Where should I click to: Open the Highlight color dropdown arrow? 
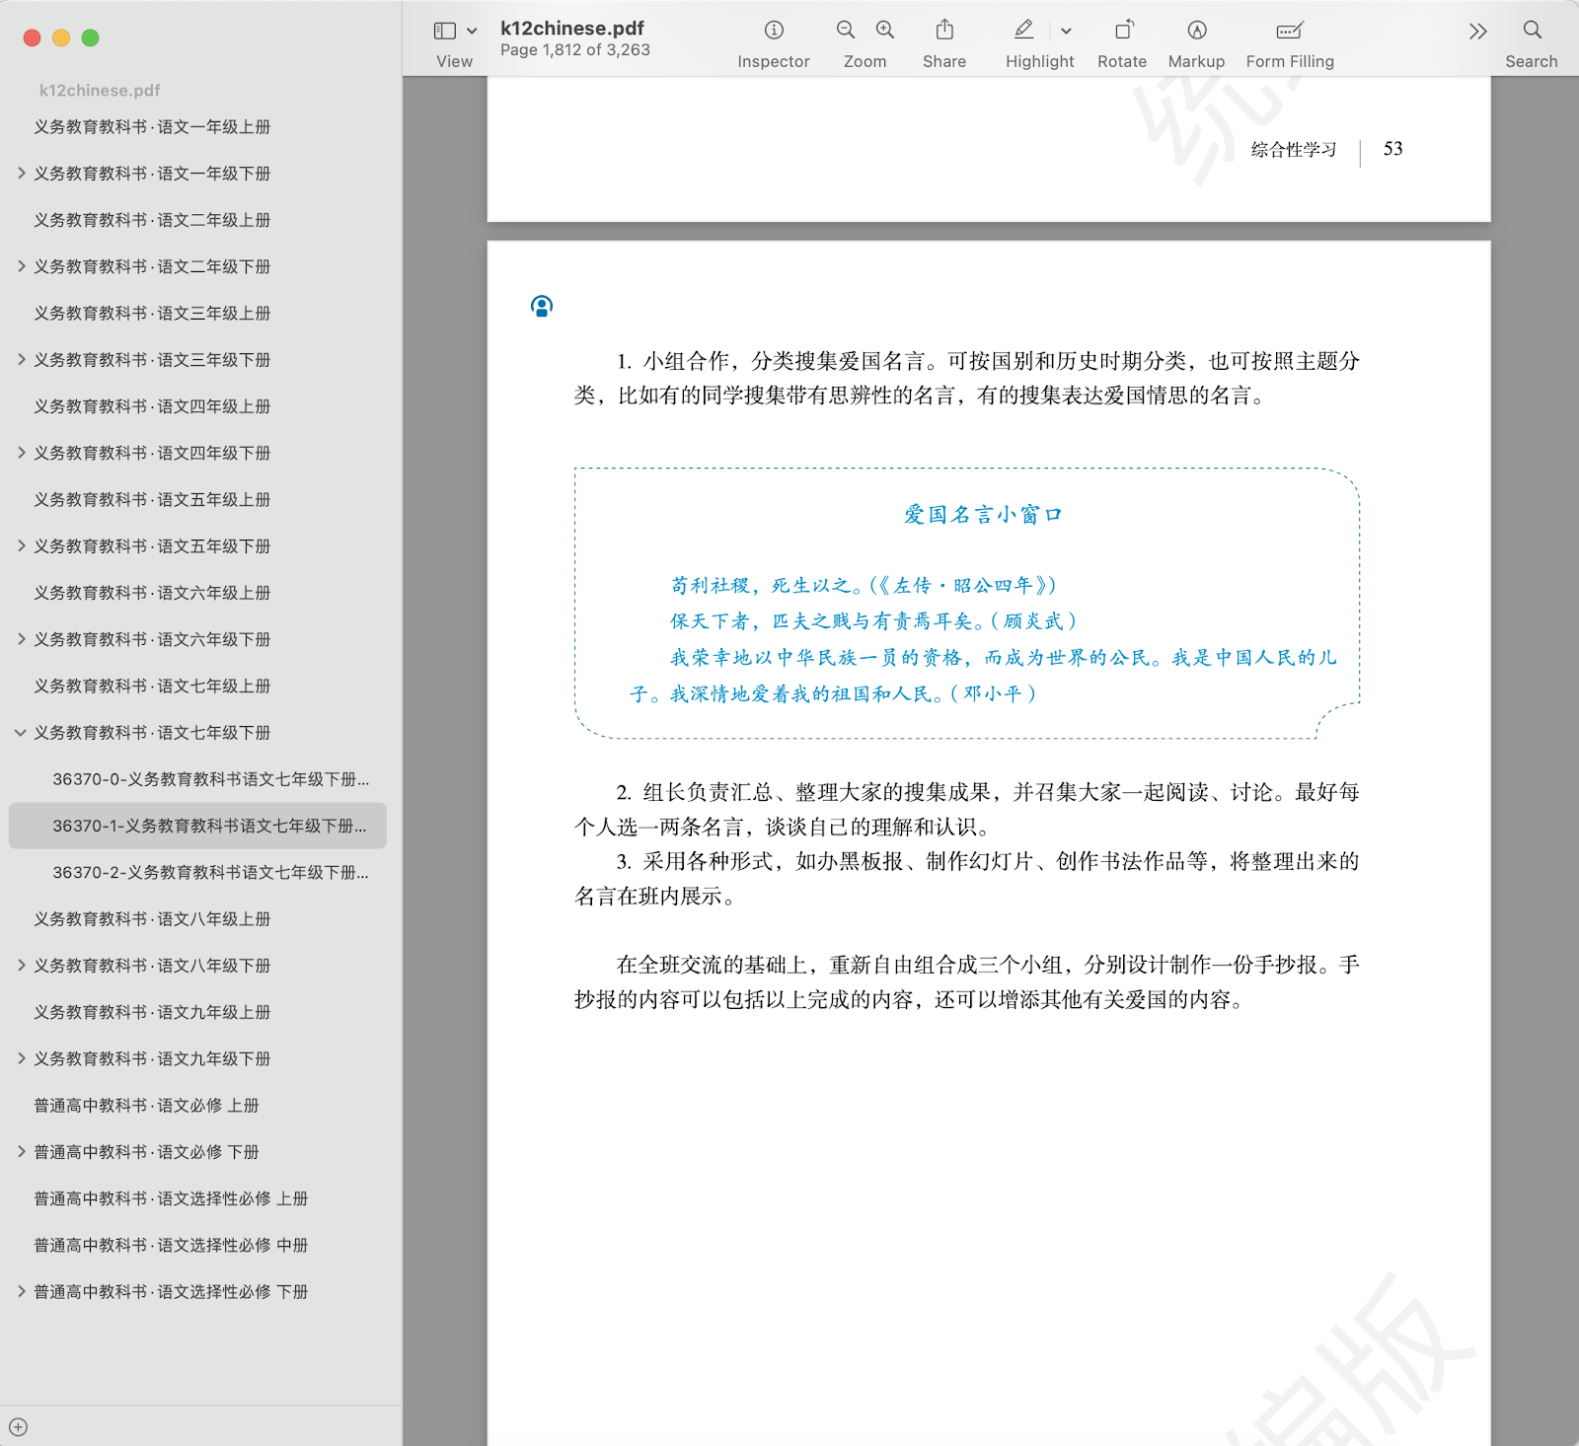[x=1066, y=32]
